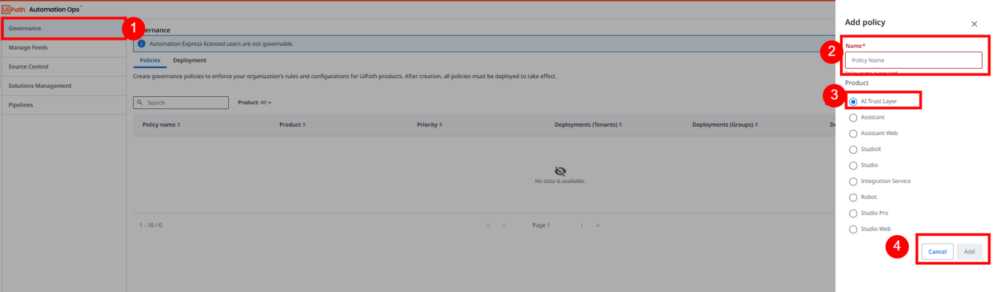This screenshot has width=993, height=292.
Task: Click the Policy Name input field
Action: tap(913, 60)
